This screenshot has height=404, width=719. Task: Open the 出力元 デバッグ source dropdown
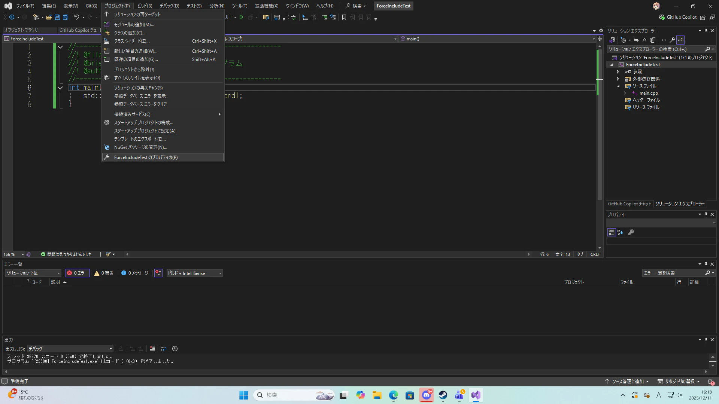click(70, 349)
